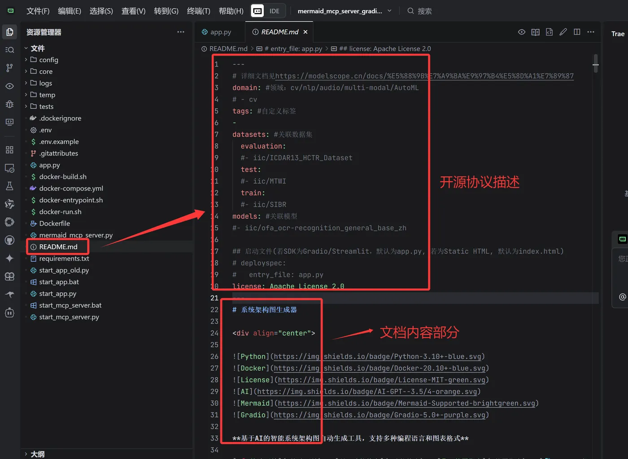Open the .env file in the tree

click(45, 130)
